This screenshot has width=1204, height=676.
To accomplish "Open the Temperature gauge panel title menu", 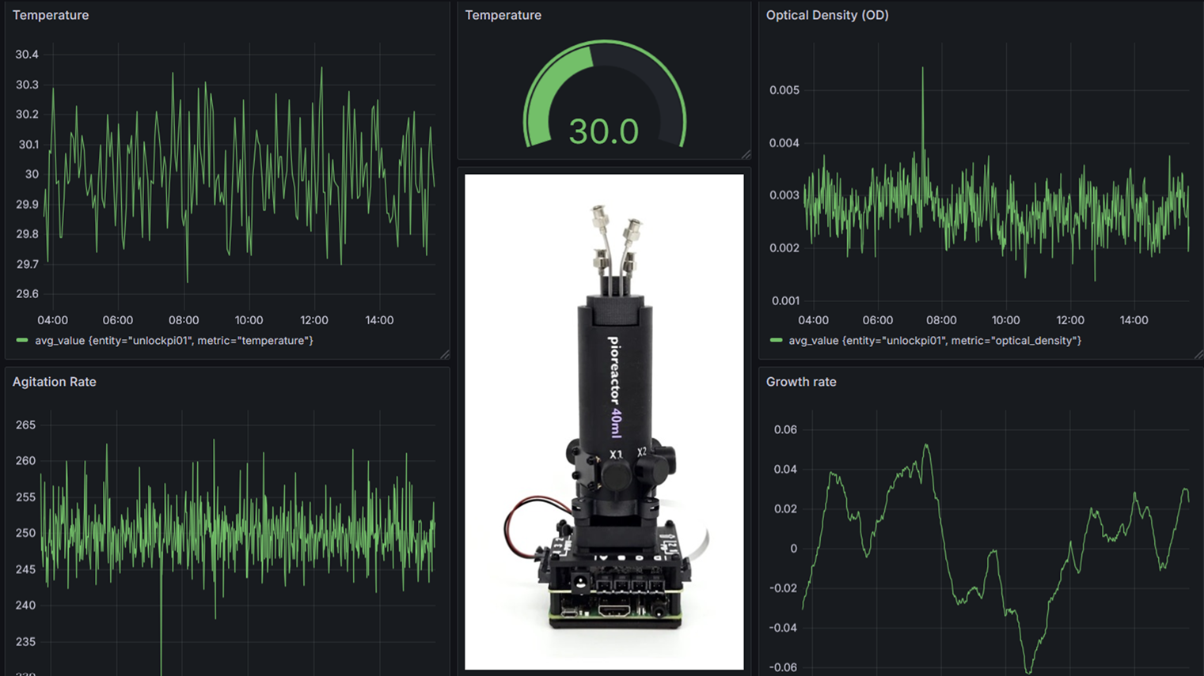I will tap(503, 15).
